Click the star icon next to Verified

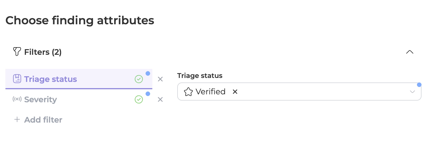pyautogui.click(x=188, y=92)
